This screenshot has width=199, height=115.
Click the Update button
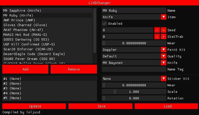click(34, 106)
